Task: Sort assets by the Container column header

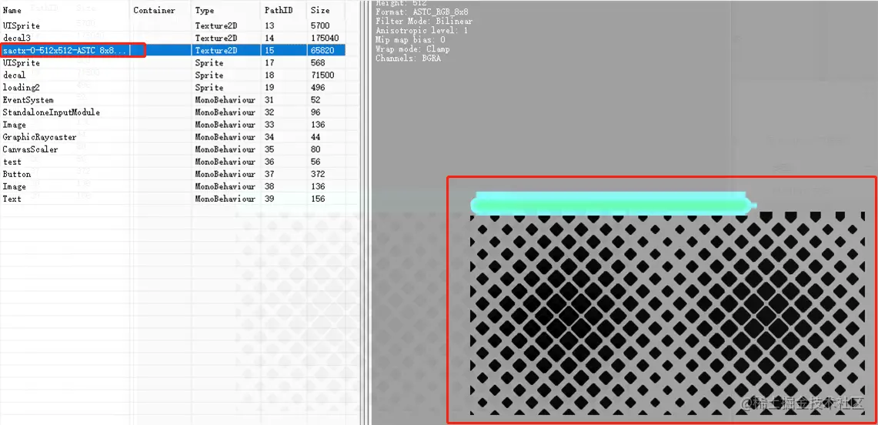Action: (154, 11)
